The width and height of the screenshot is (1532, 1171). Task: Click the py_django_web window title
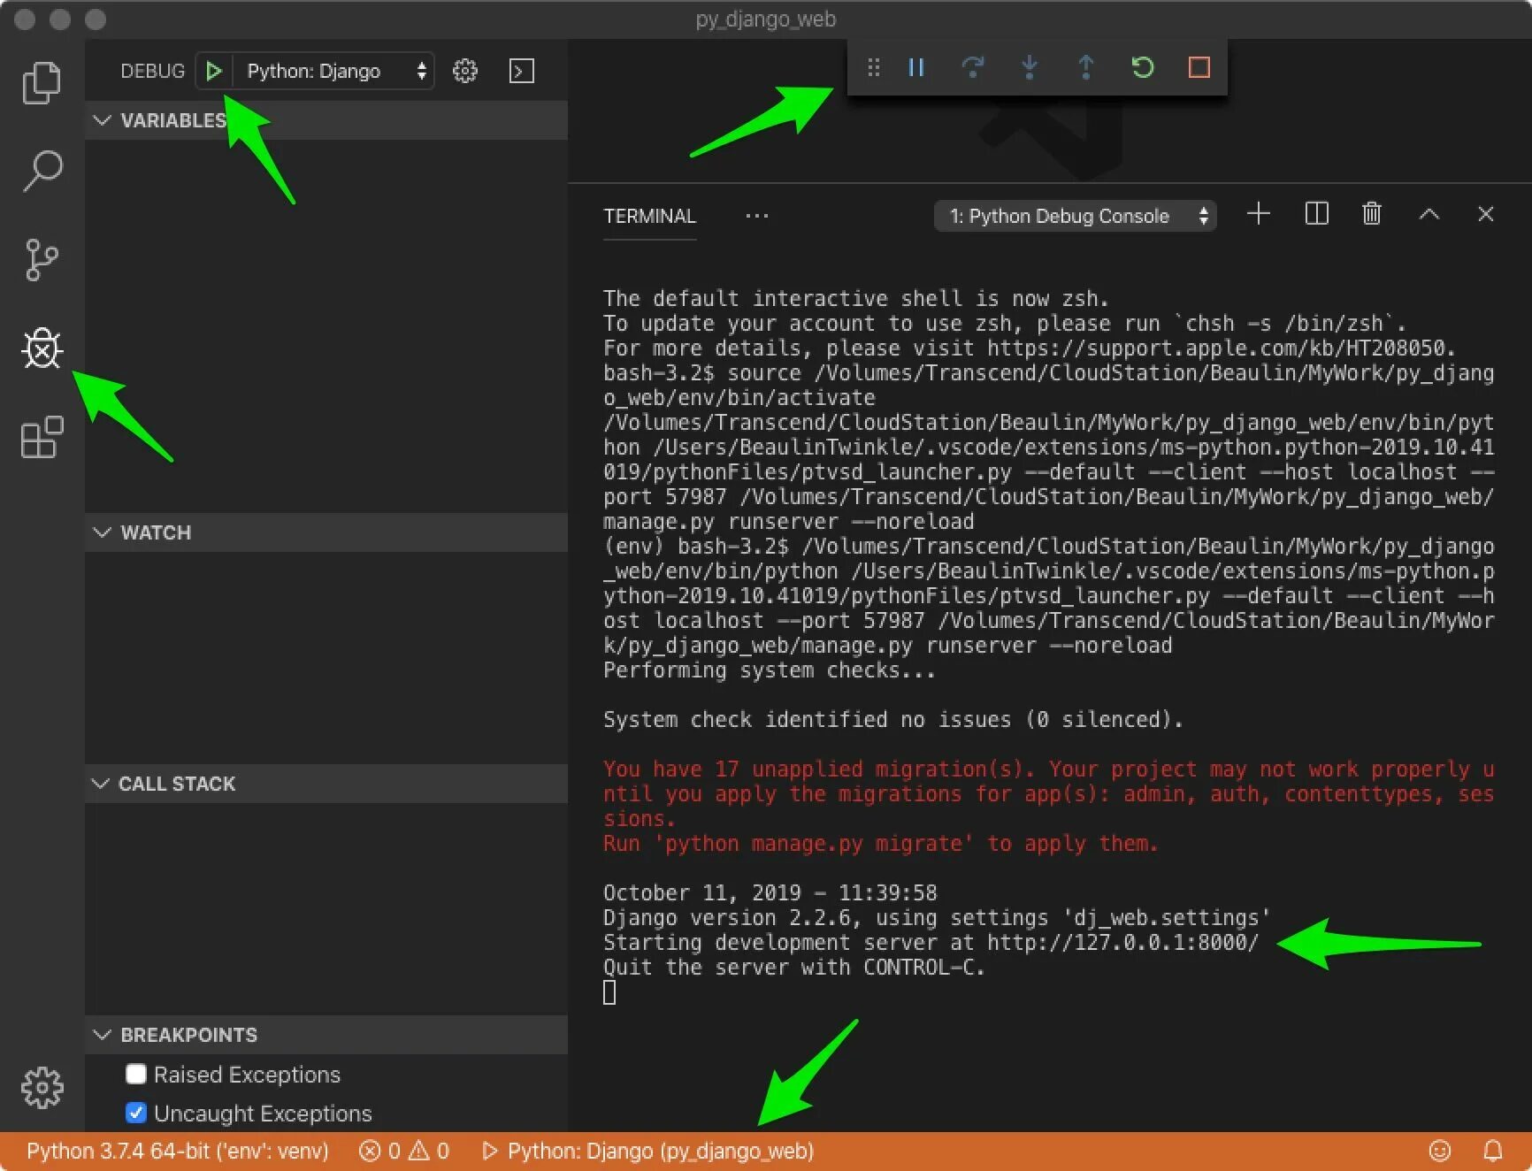point(765,19)
